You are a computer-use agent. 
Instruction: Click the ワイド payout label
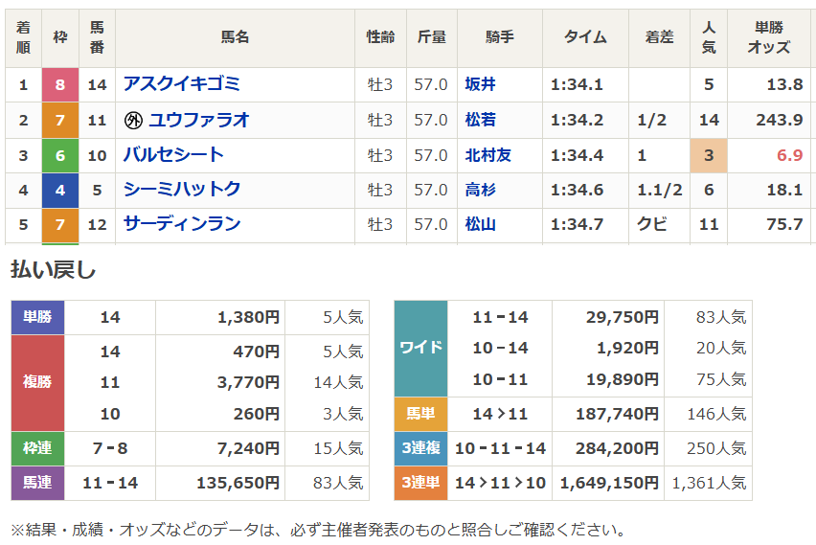tap(420, 348)
